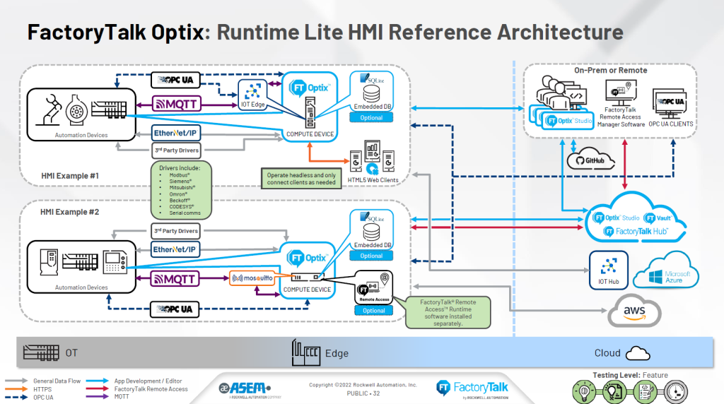
Task: Select 'General Data Flow' legend entry
Action: coord(57,381)
